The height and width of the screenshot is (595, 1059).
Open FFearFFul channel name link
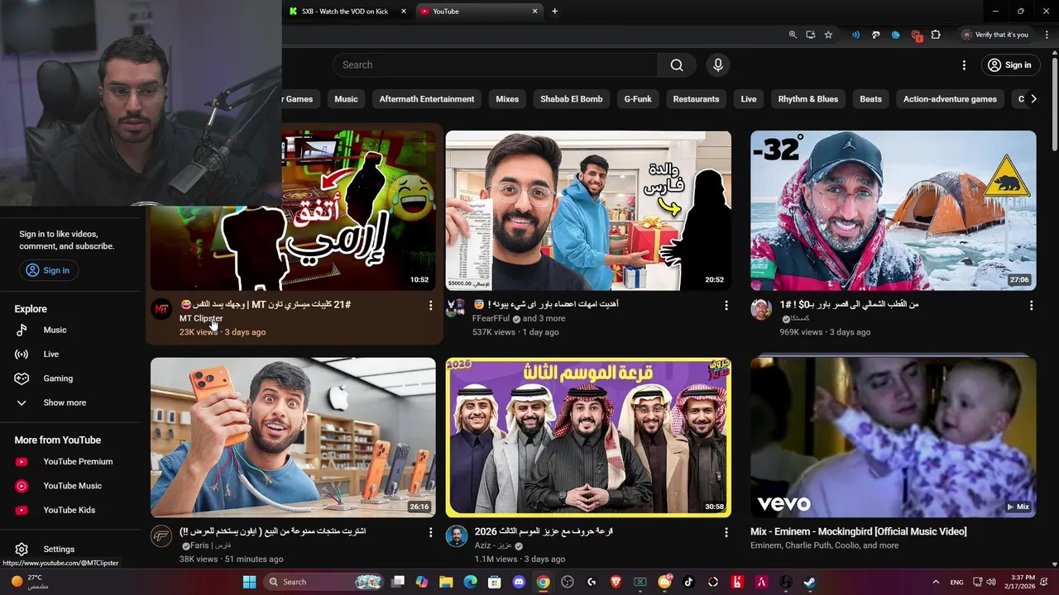pyautogui.click(x=491, y=318)
